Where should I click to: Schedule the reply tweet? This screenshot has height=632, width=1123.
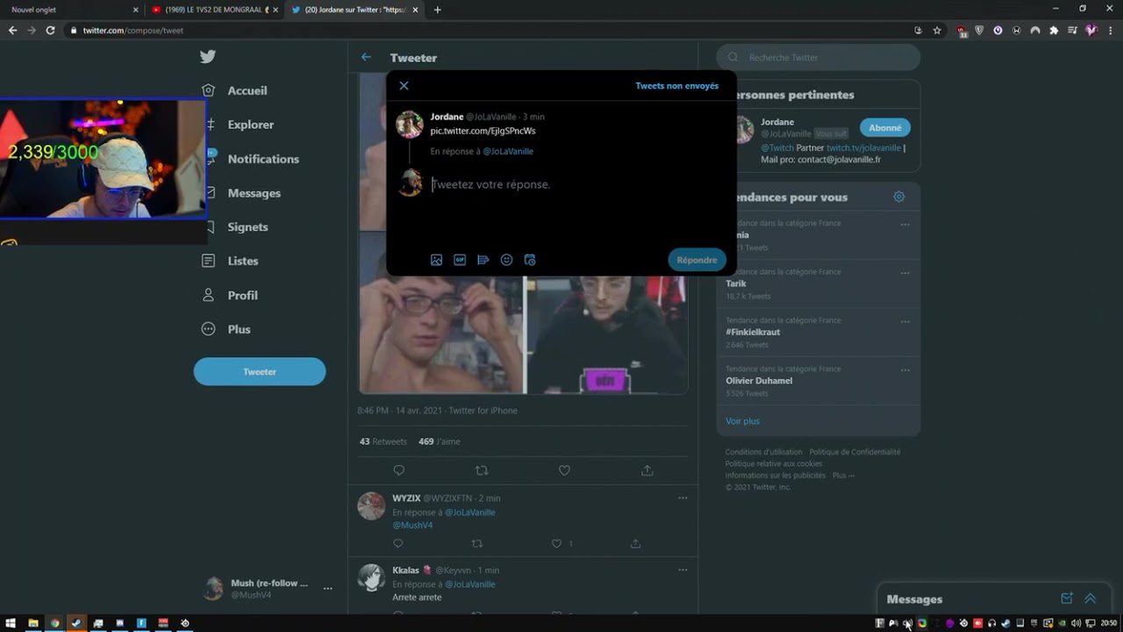click(530, 260)
